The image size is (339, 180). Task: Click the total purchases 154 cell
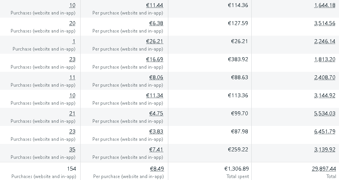[x=72, y=169]
